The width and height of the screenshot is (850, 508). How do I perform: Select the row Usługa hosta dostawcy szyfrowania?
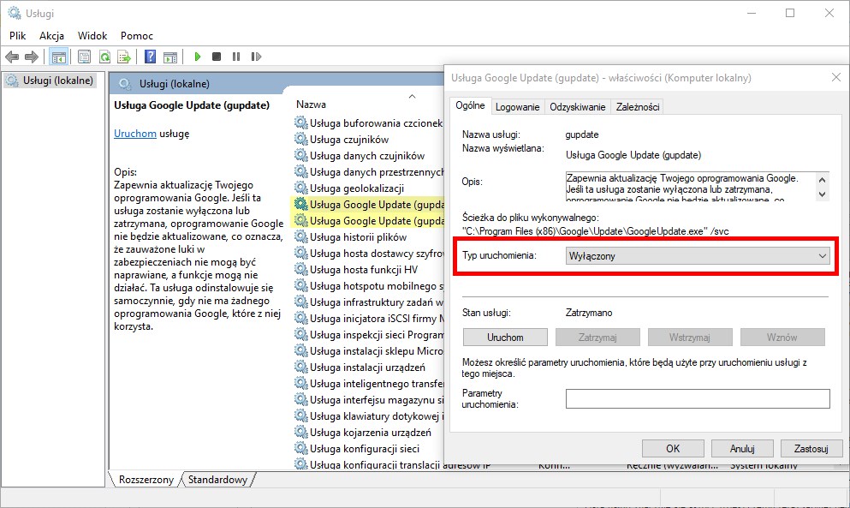369,254
